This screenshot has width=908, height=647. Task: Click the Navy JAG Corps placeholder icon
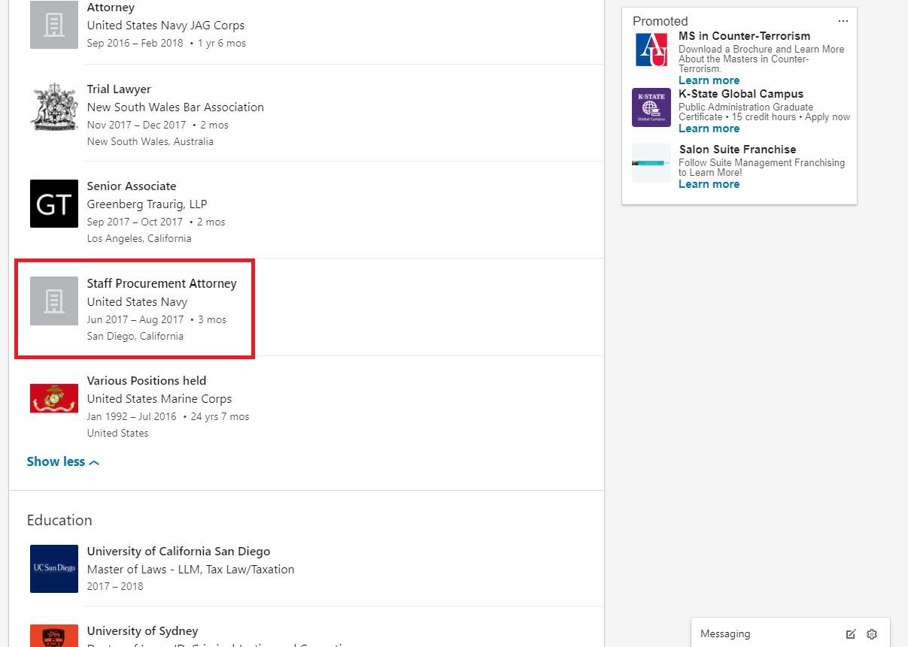click(x=54, y=25)
